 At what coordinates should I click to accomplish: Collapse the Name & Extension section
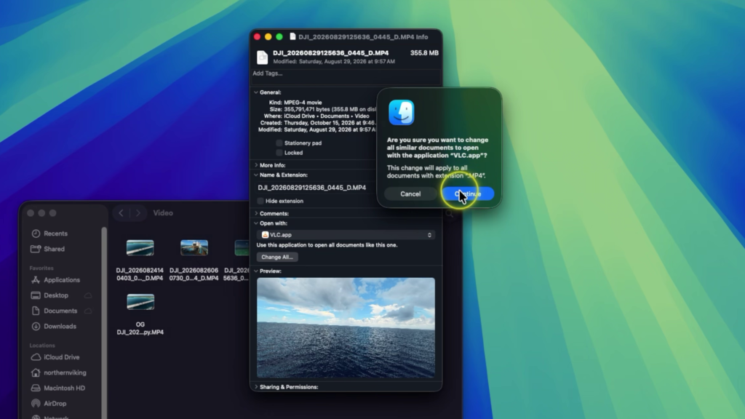pyautogui.click(x=256, y=175)
